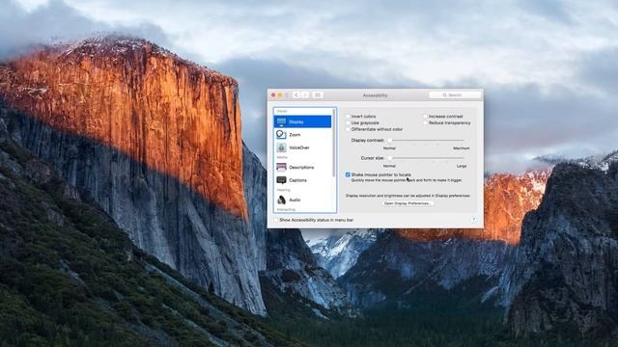Select Captions in the sidebar

(x=302, y=180)
